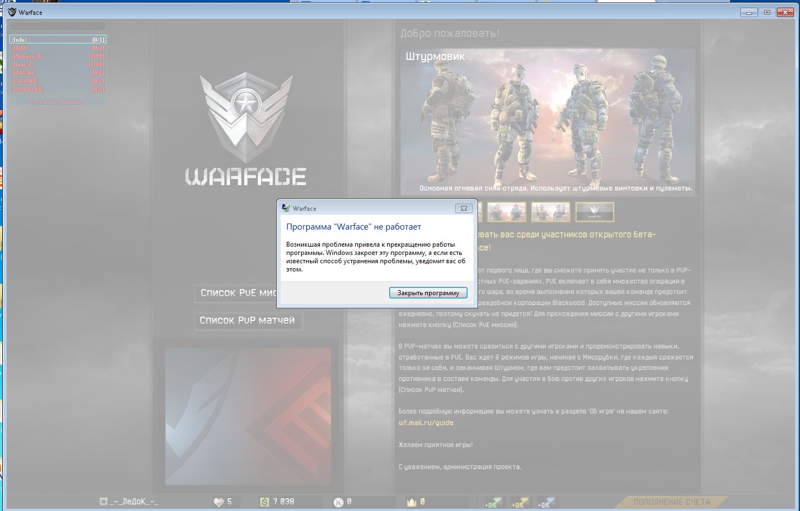The height and width of the screenshot is (511, 800).
Task: Maximize the main Warface window
Action: pyautogui.click(x=767, y=12)
